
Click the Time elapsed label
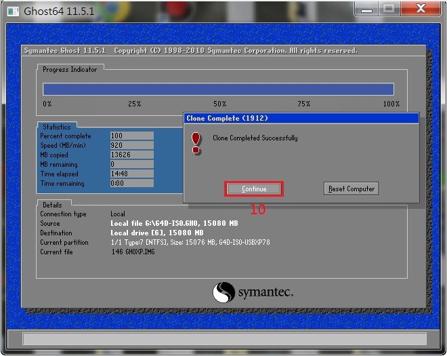(x=60, y=174)
